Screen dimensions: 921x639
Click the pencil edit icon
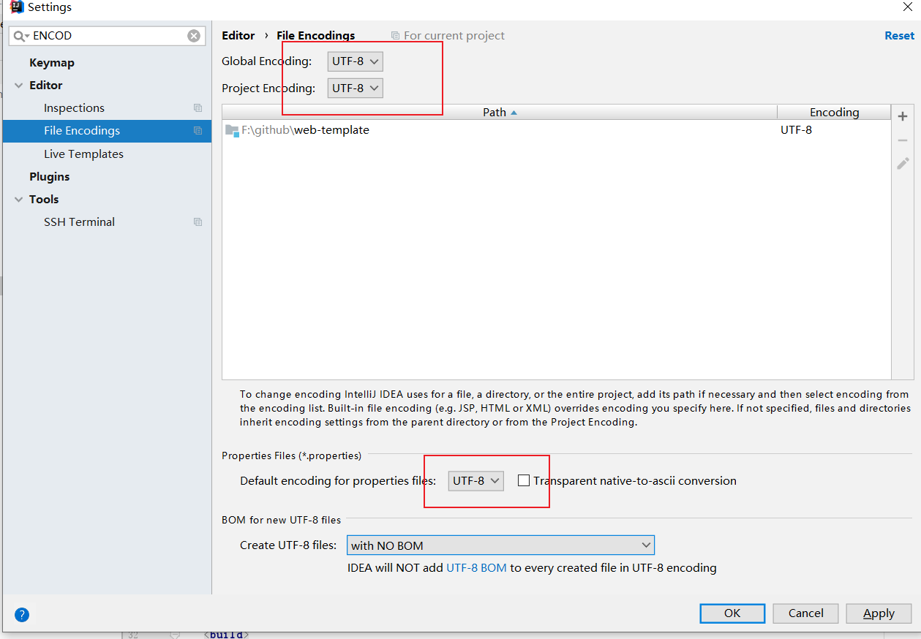[903, 163]
